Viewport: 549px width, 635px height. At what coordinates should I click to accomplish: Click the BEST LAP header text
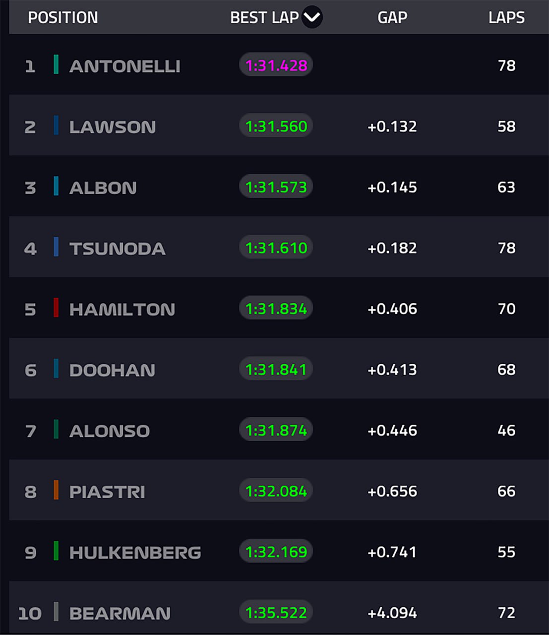click(x=264, y=17)
